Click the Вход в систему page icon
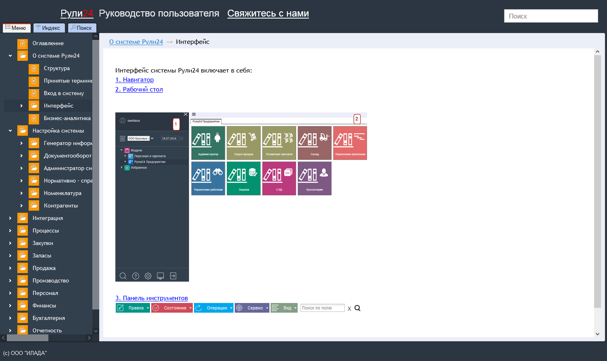The width and height of the screenshot is (607, 361). [x=34, y=93]
